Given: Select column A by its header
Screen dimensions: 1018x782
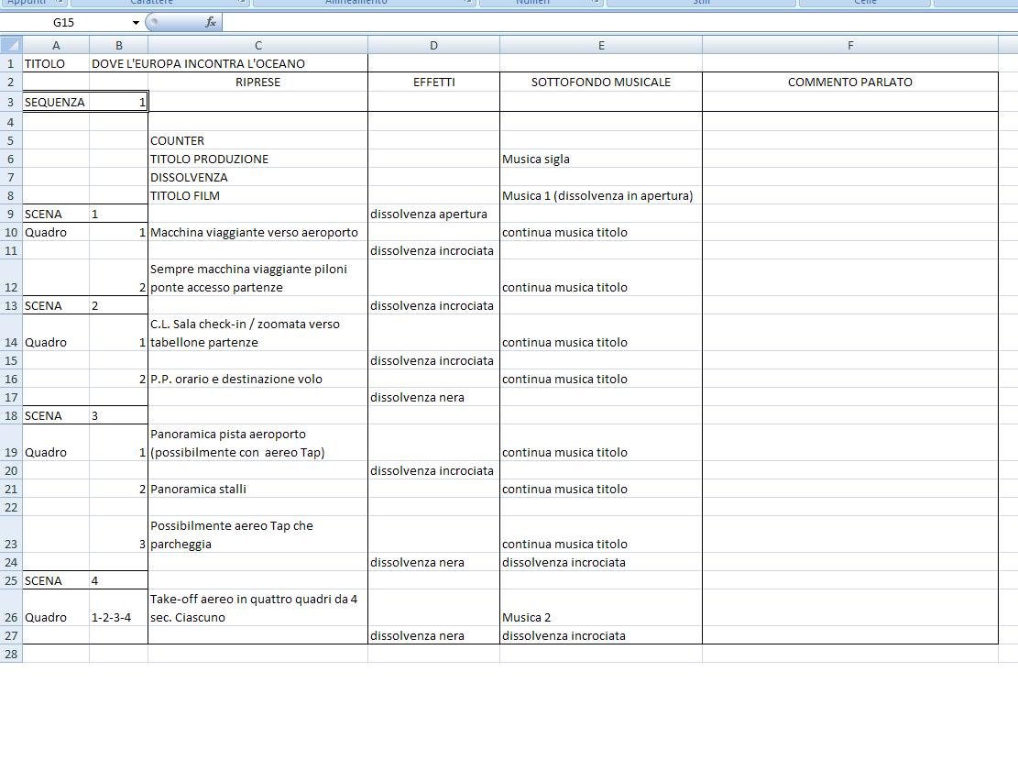Looking at the screenshot, I should 56,46.
